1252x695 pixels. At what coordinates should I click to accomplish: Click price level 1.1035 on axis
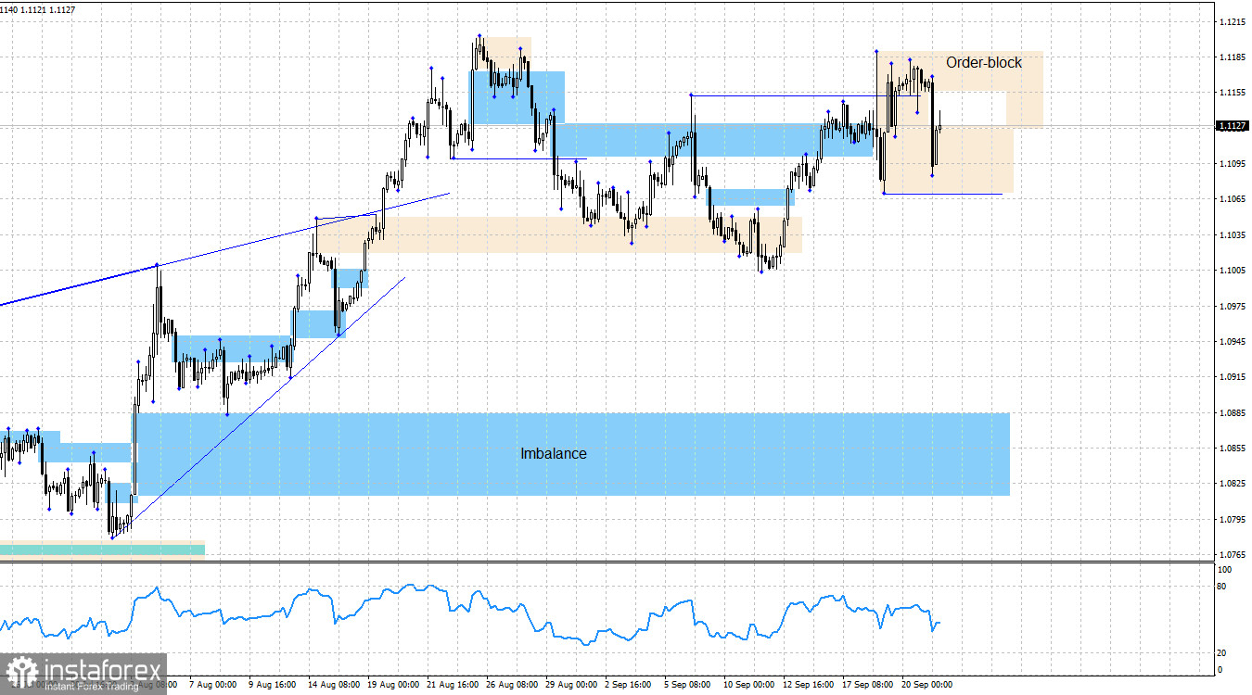(x=1233, y=235)
